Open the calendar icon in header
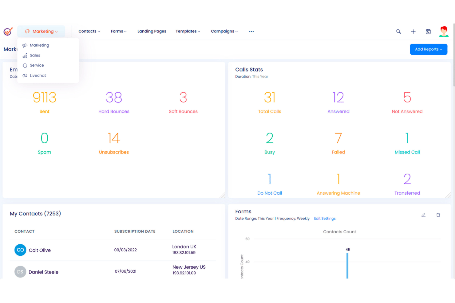 pyautogui.click(x=428, y=32)
